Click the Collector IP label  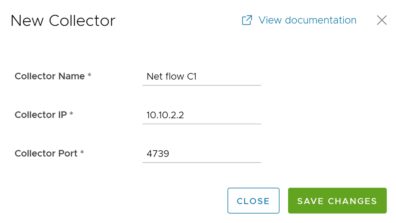point(40,115)
